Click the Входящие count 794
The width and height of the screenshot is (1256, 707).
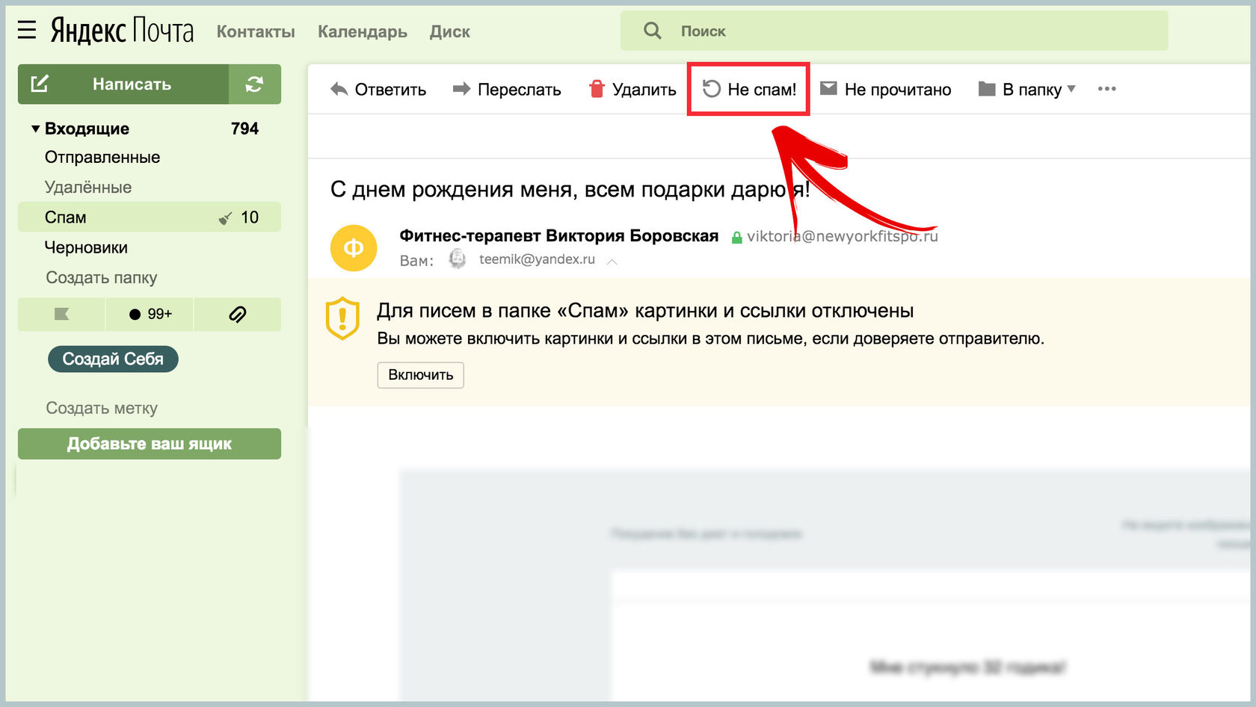244,129
